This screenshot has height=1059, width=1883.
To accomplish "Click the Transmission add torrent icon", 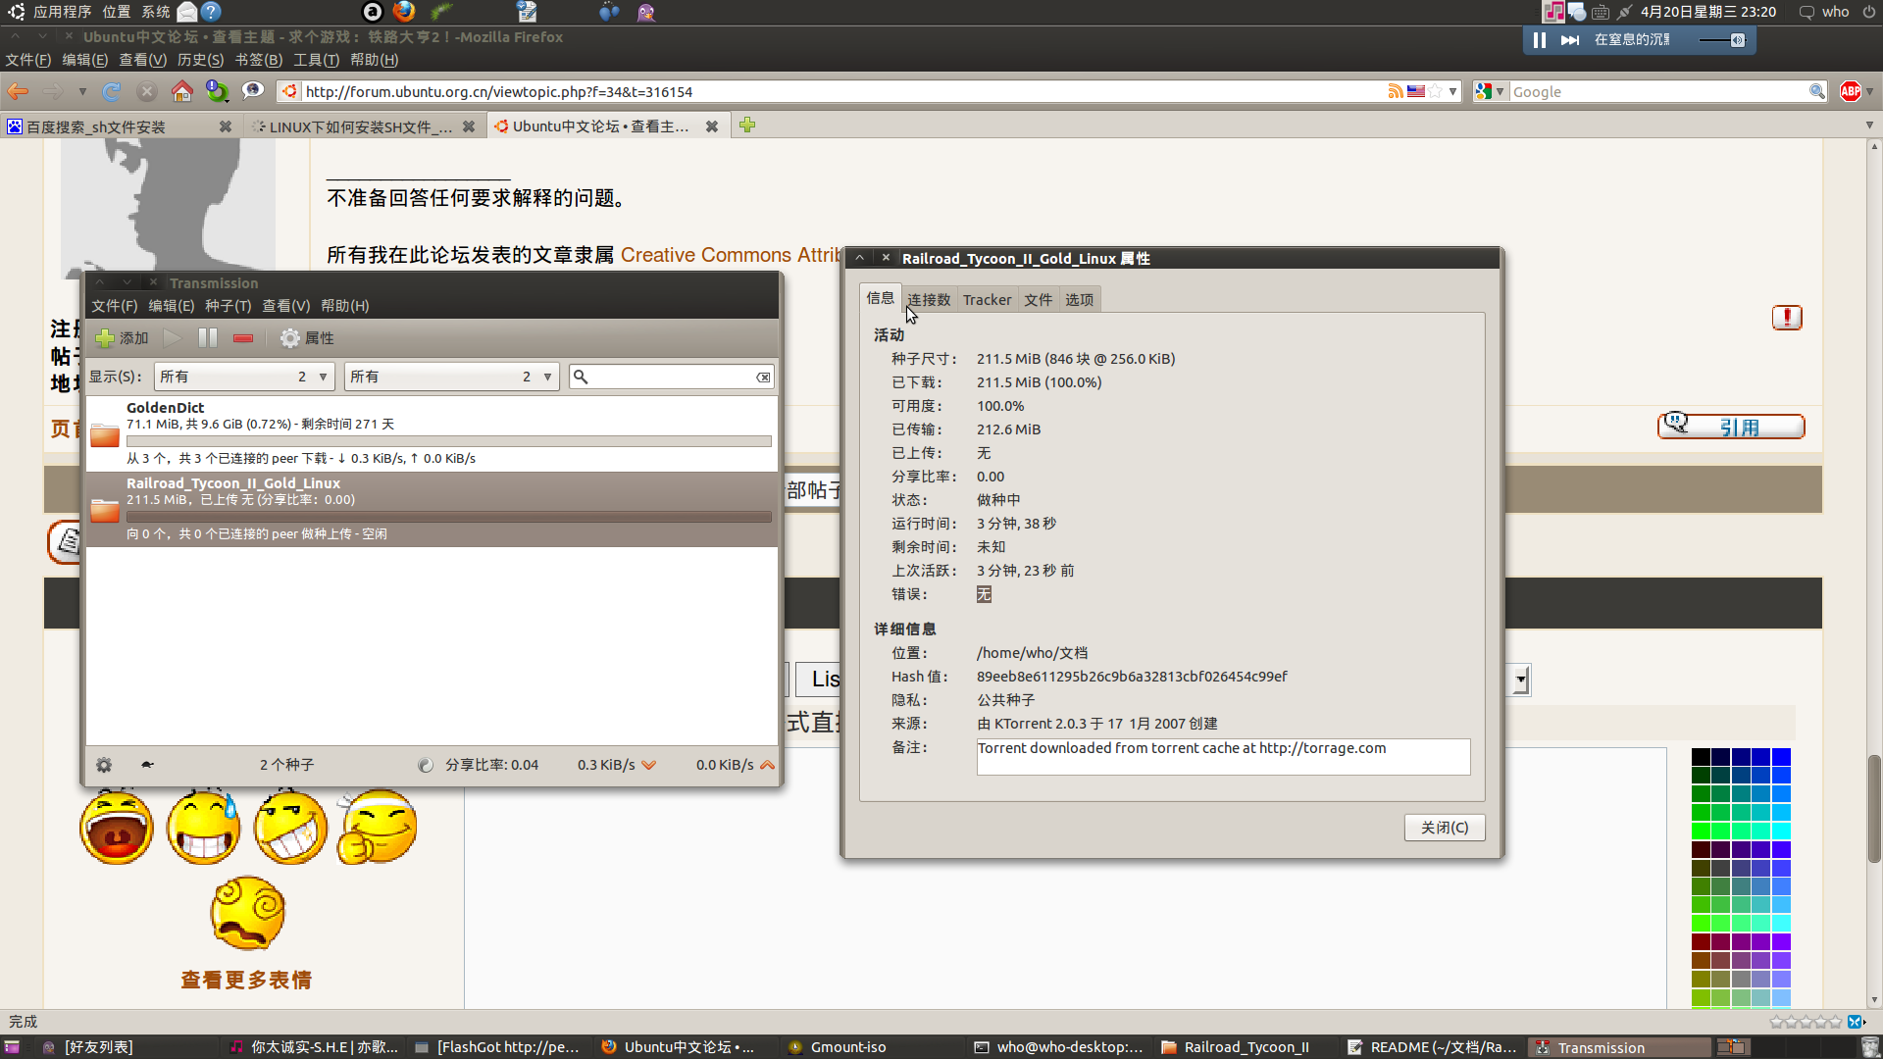I will [105, 338].
